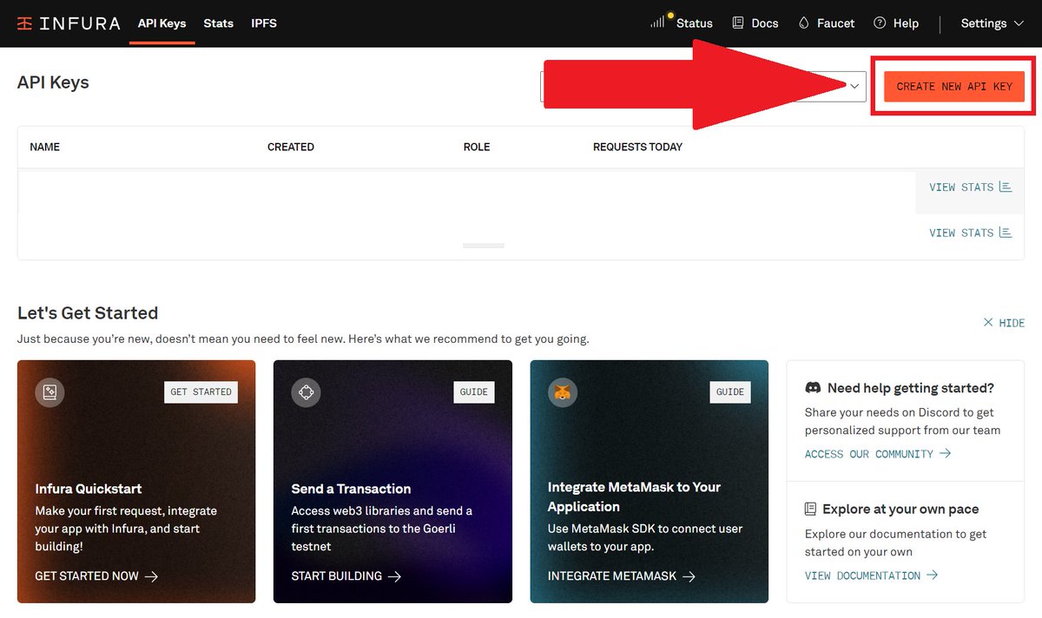
Task: Open ACCESS OUR COMMUNITY link
Action: point(869,454)
